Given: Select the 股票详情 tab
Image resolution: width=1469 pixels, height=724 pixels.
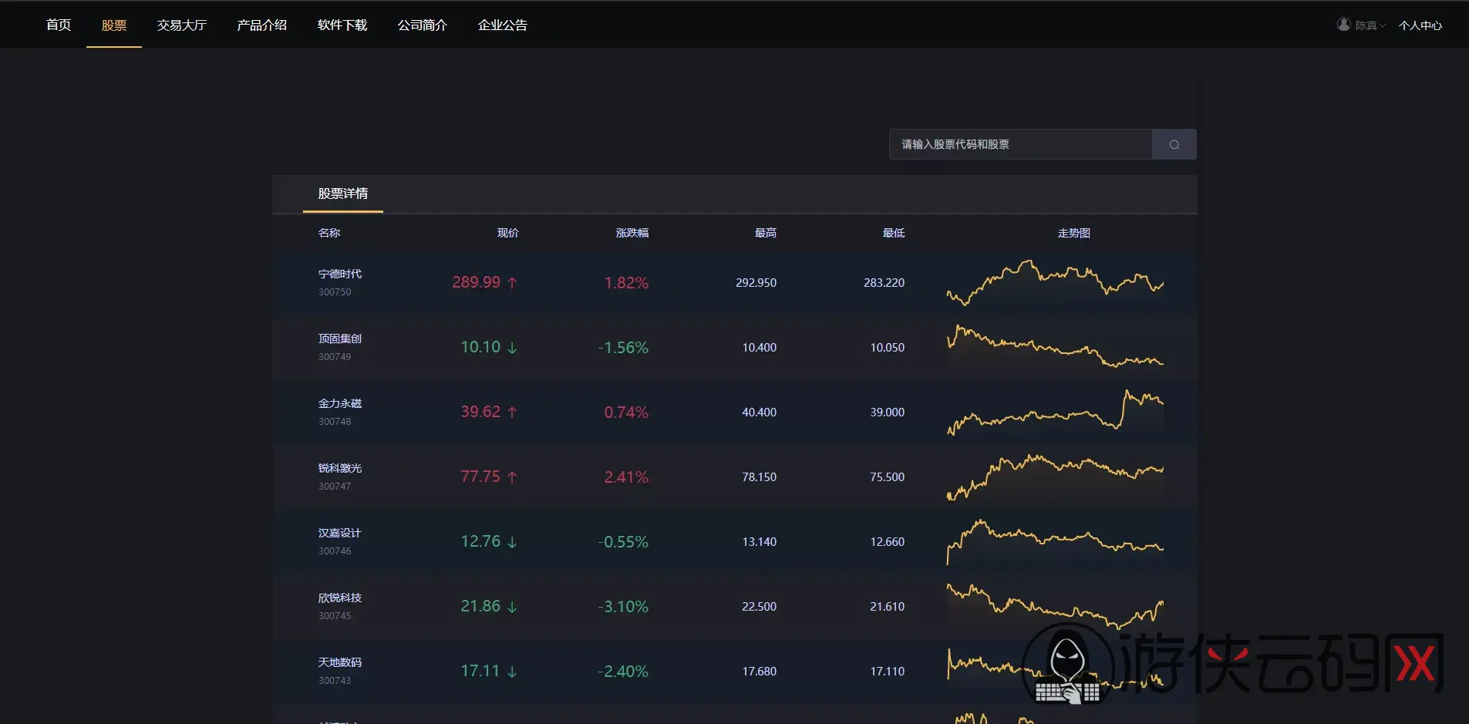Looking at the screenshot, I should [343, 194].
